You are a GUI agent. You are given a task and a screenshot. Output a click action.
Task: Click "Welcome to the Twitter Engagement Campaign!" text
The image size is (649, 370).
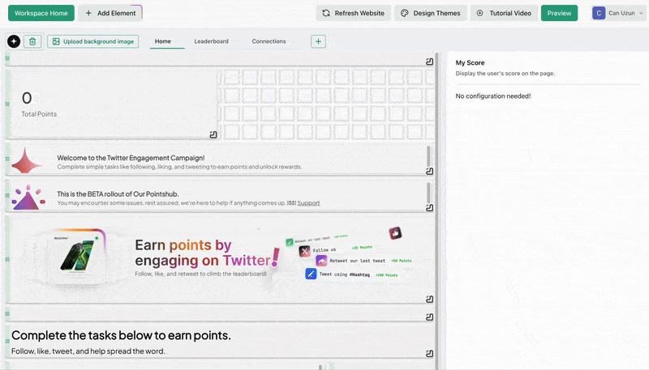tap(131, 158)
